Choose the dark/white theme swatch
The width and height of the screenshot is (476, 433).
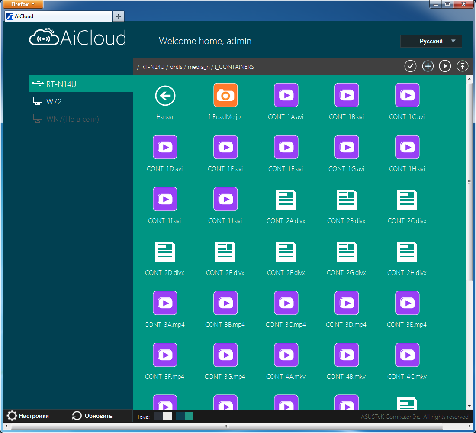[x=163, y=416]
